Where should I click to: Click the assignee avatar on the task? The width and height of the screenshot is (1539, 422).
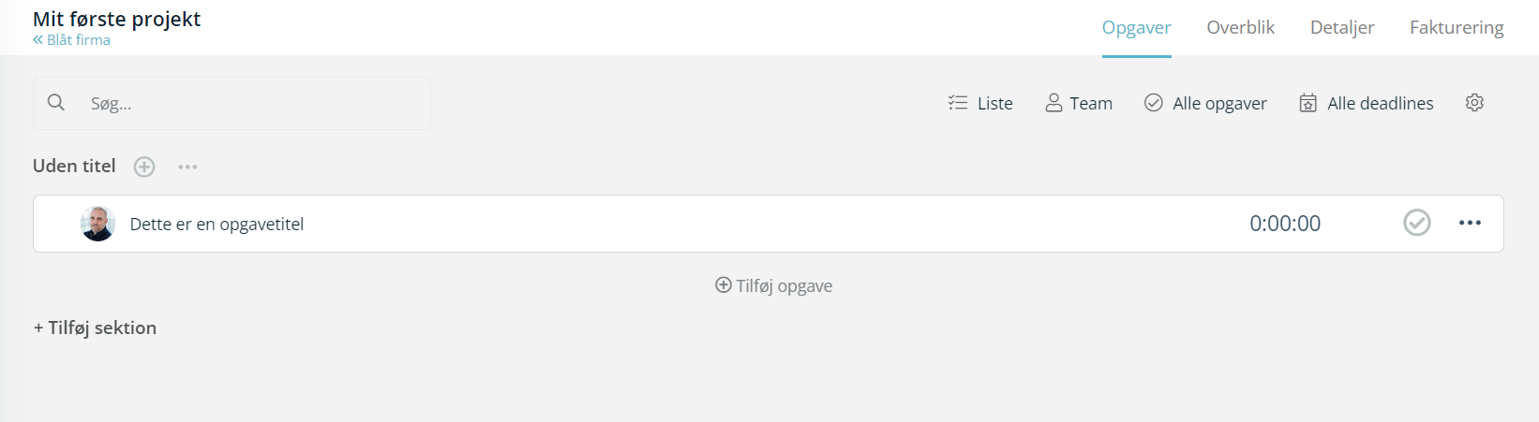[97, 224]
